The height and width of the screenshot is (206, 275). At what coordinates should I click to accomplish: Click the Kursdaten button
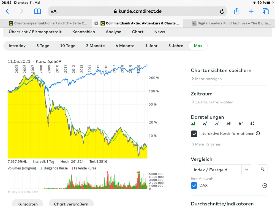(x=27, y=204)
